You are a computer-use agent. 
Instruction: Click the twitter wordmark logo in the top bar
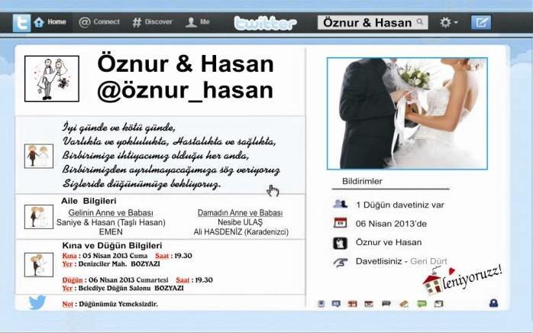click(265, 23)
